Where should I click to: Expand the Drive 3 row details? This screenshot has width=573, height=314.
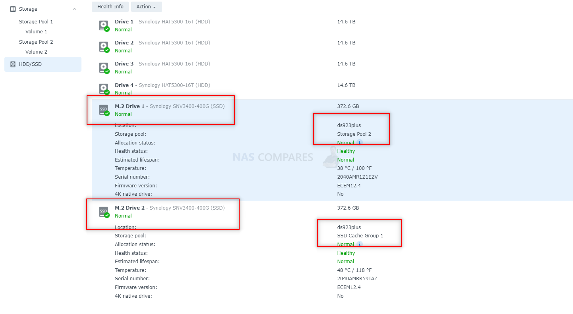click(x=332, y=68)
